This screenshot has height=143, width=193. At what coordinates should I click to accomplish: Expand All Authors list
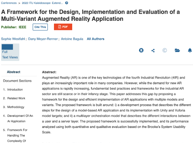(x=95, y=39)
